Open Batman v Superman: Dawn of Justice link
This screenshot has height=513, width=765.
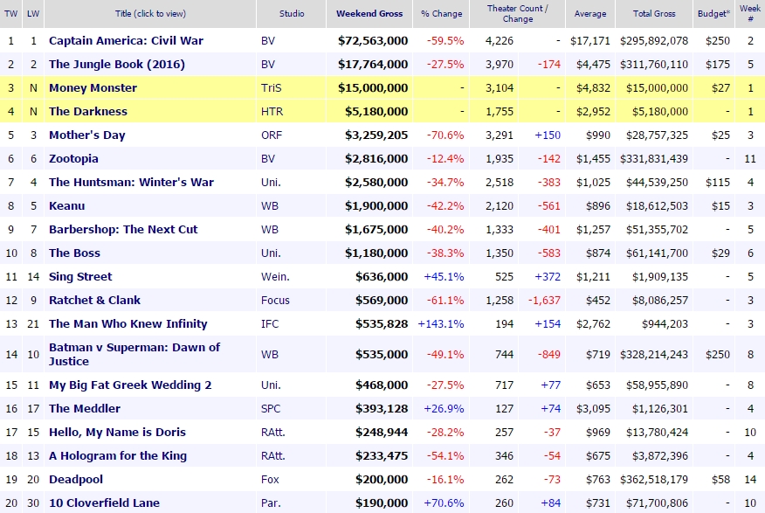pyautogui.click(x=134, y=354)
